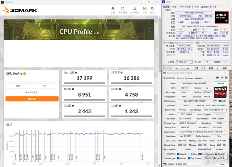Switch to the GPU-Z Advanced tab
Screen dimensions: 232x167
click(189, 78)
